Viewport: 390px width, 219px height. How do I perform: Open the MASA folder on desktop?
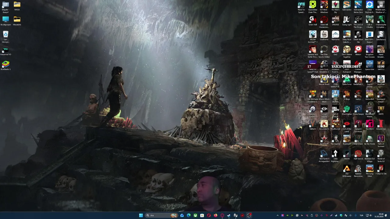point(17,6)
